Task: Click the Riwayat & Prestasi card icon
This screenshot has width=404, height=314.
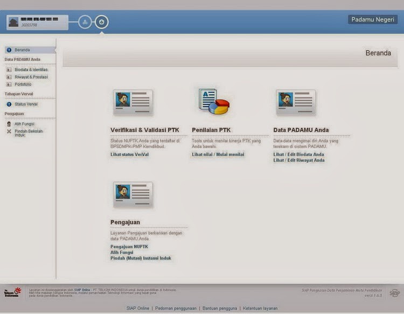Action: click(9, 77)
